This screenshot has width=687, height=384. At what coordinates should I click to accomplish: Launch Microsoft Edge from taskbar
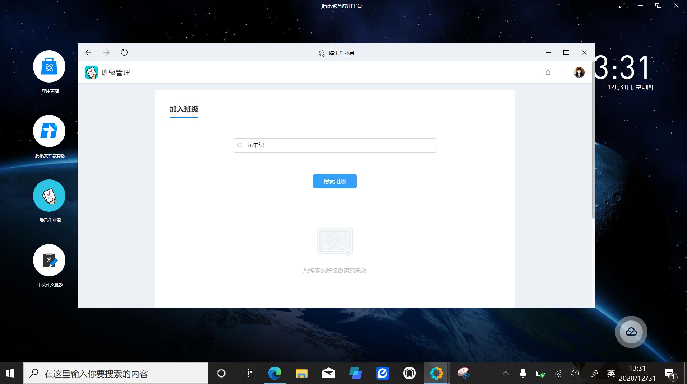[275, 373]
